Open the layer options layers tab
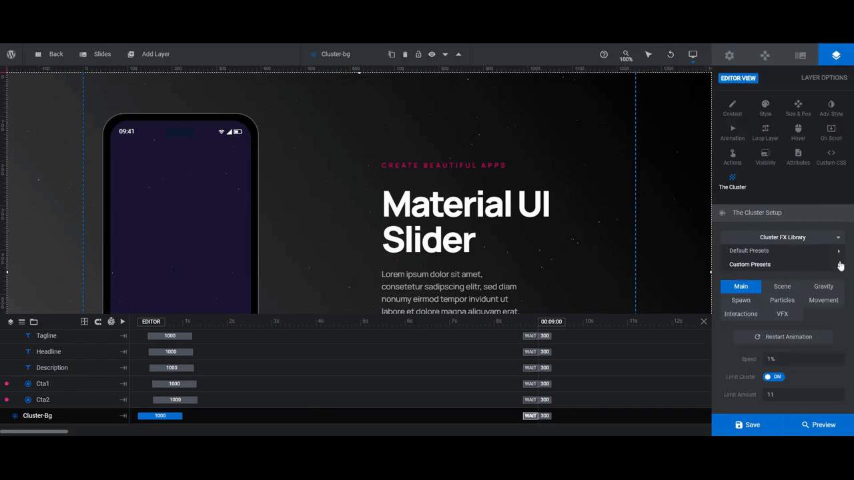854x480 pixels. click(836, 55)
